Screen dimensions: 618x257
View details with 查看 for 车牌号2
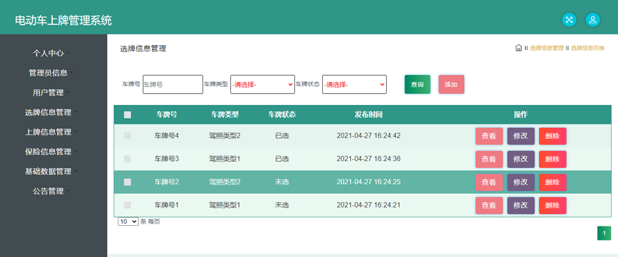tap(489, 182)
